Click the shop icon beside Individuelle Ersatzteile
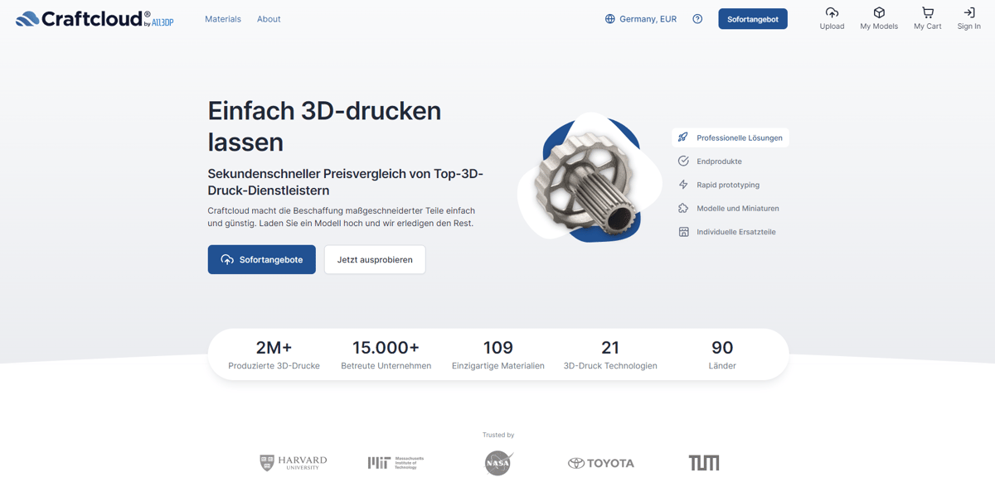This screenshot has width=995, height=482. (x=683, y=232)
